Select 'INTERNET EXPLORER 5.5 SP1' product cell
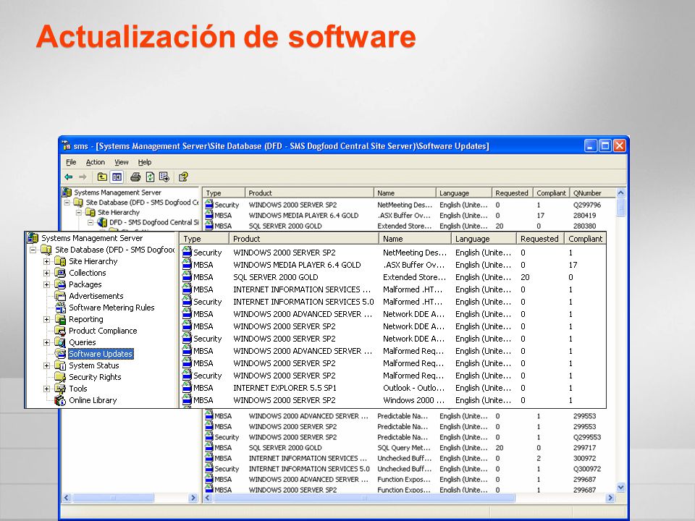The height and width of the screenshot is (521, 695). [285, 388]
